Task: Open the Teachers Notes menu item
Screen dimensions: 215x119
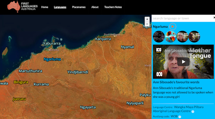Action: coord(113,7)
